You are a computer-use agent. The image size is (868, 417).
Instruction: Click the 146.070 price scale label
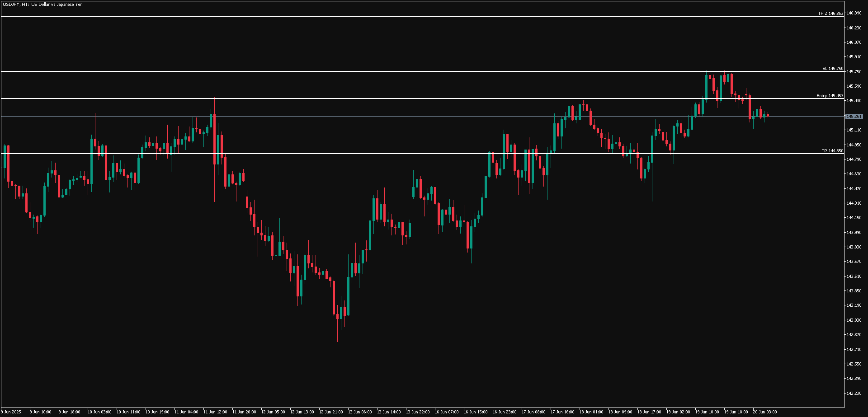[854, 42]
